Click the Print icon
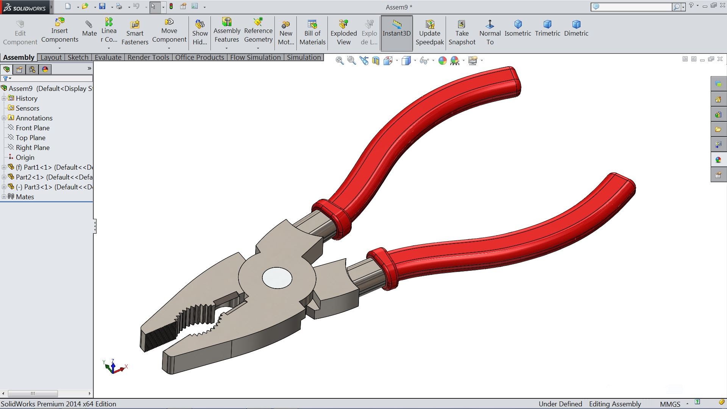Image resolution: width=727 pixels, height=409 pixels. tap(119, 6)
